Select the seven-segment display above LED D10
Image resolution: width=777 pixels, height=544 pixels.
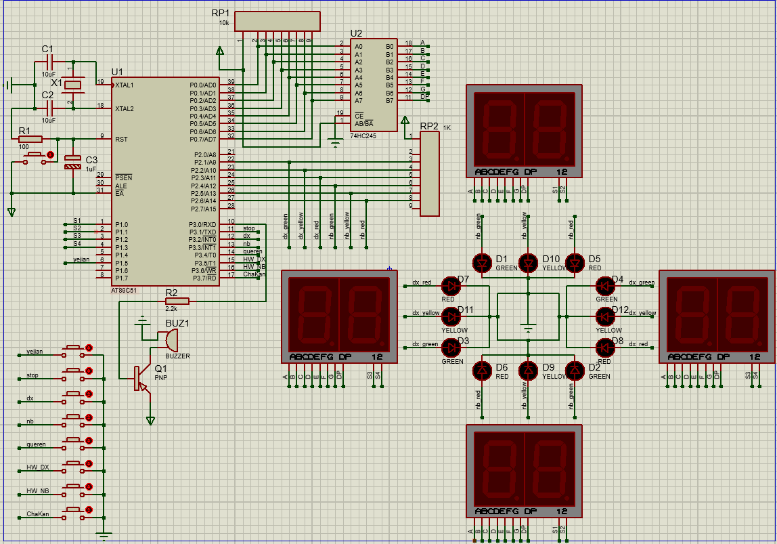coord(525,131)
